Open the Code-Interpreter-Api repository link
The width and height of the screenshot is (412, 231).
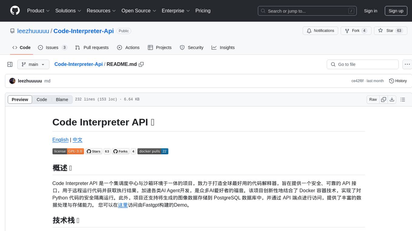(x=84, y=31)
